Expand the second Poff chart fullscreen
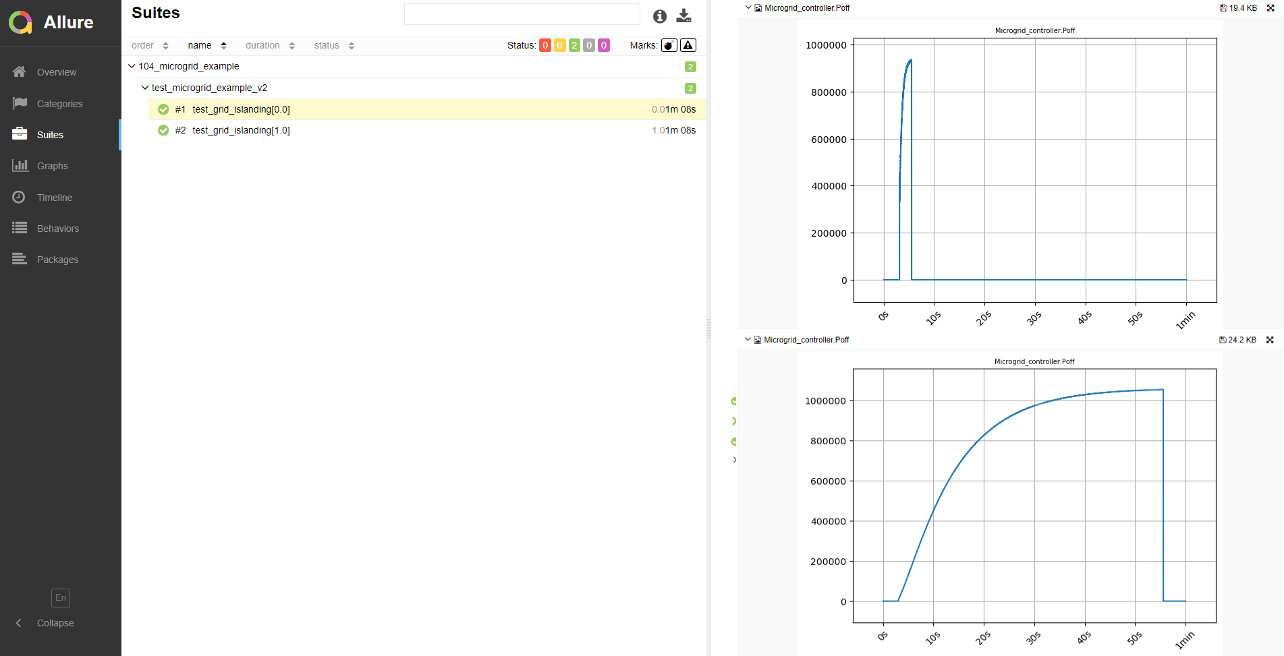The height and width of the screenshot is (656, 1284). point(1270,340)
